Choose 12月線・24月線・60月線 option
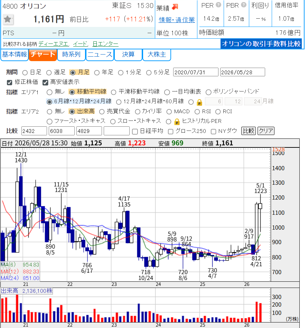Viewport: 308px width, 328px height. coord(119,102)
